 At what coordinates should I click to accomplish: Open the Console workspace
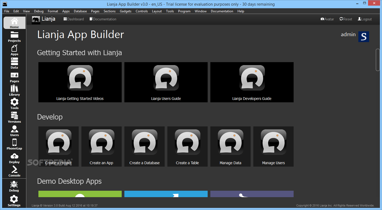15,171
